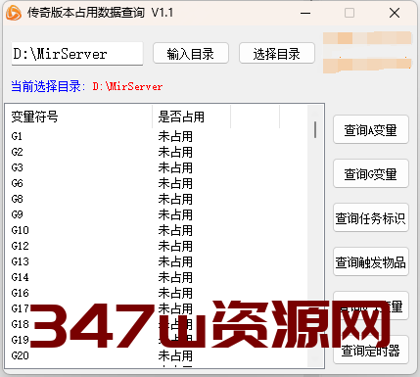Close the 传奇版本占用数据查询 window
The image size is (420, 377).
(395, 13)
